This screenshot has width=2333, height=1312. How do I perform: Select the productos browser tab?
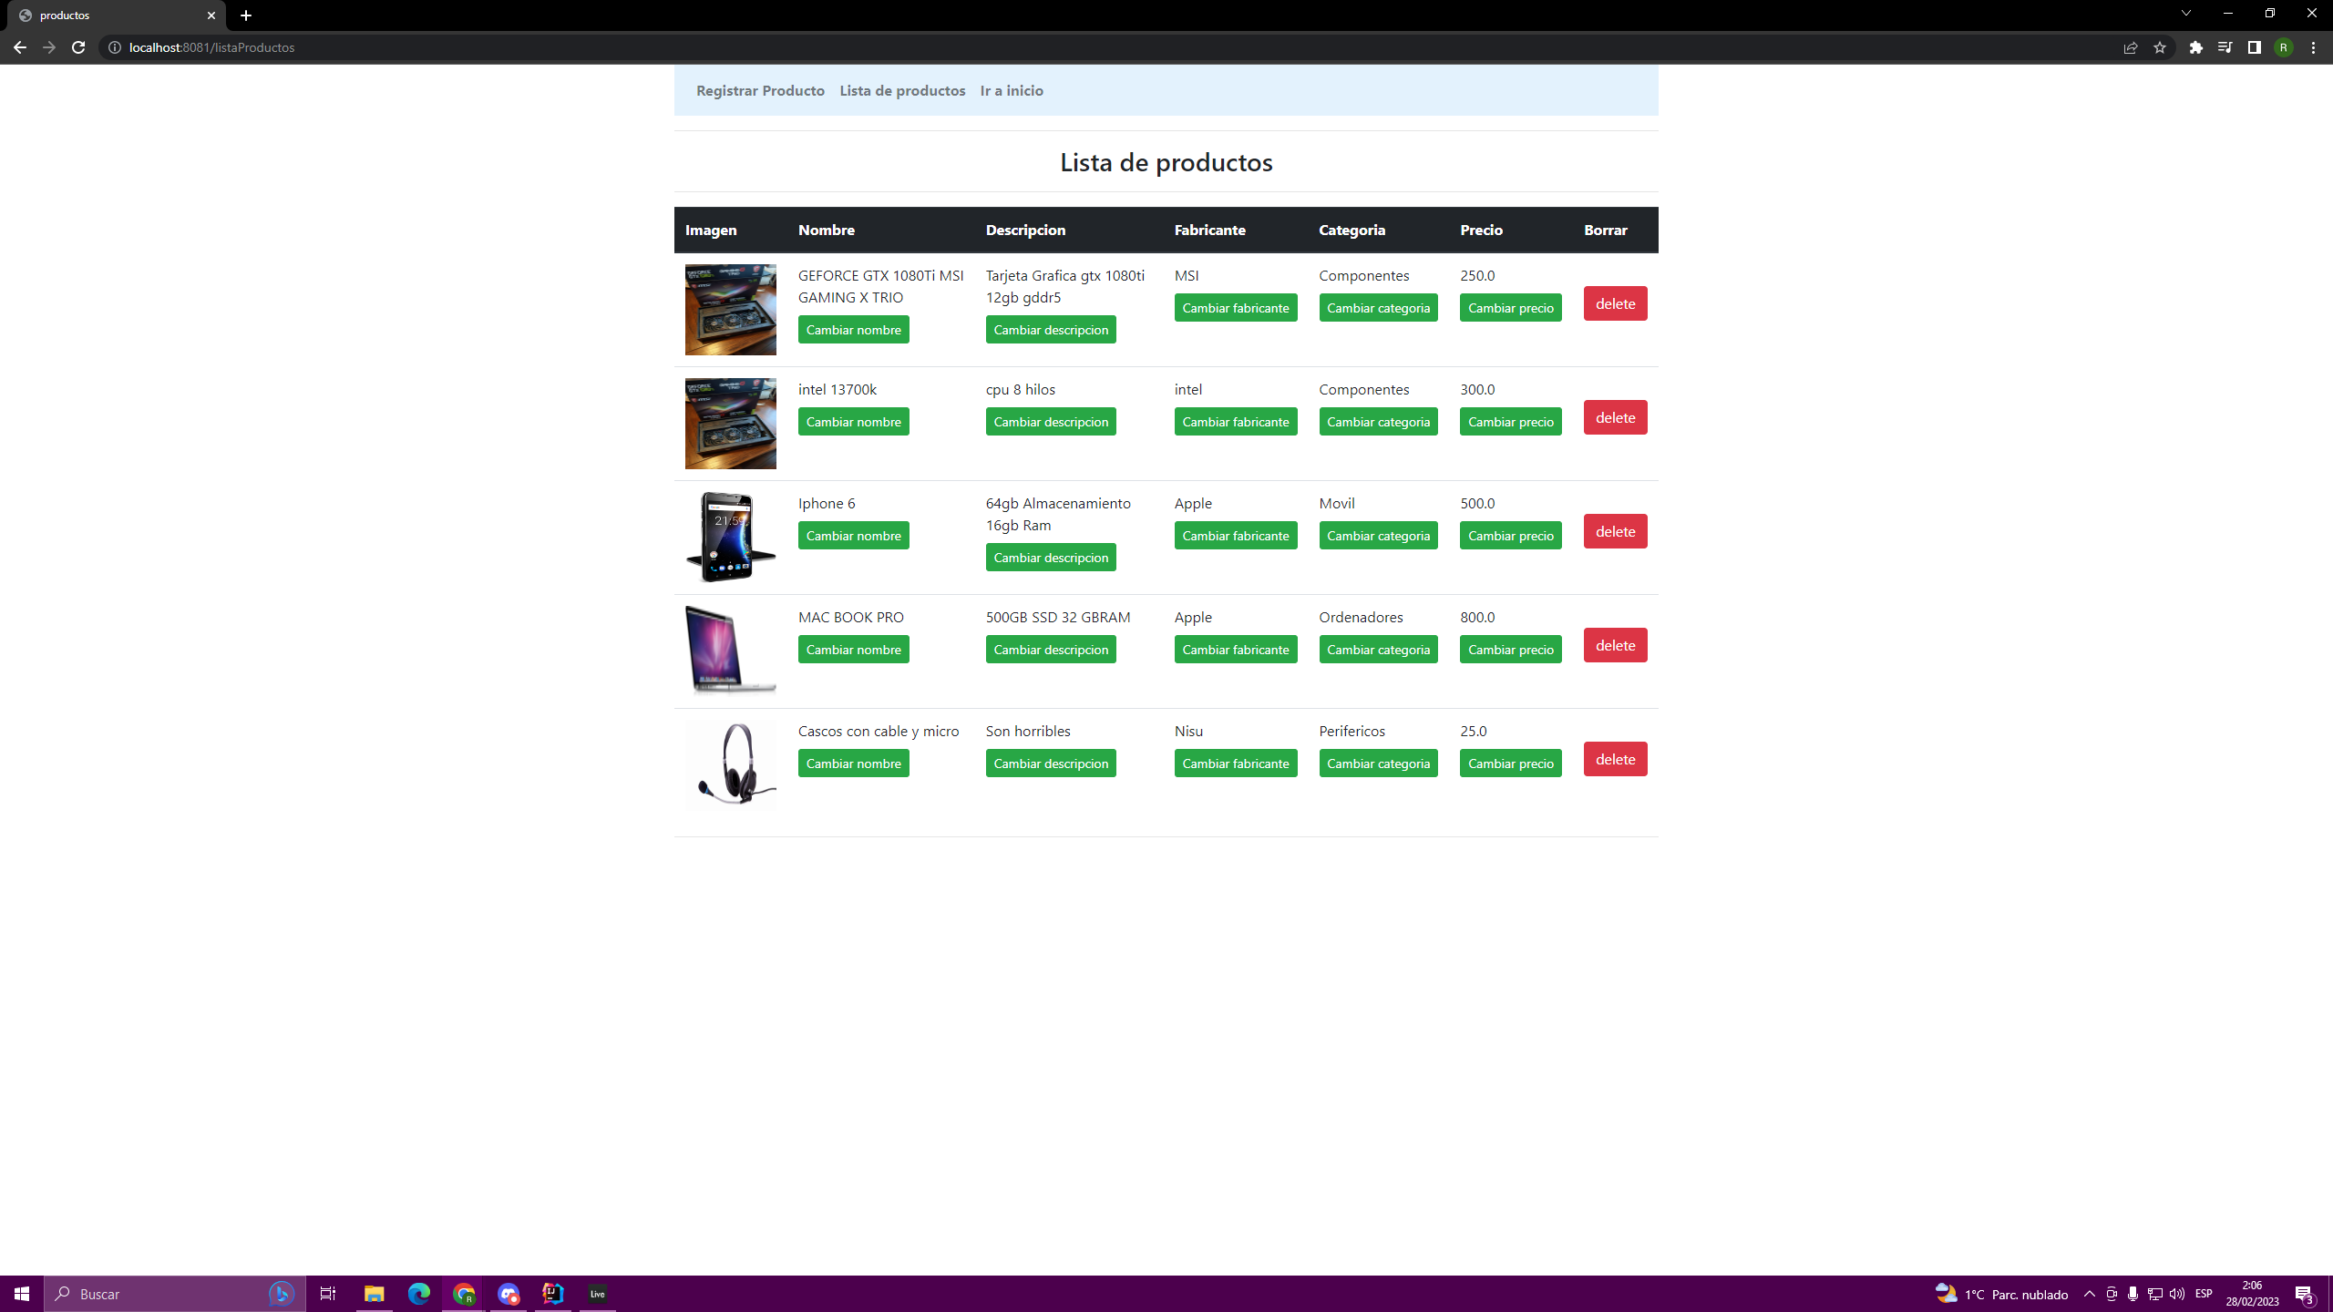pyautogui.click(x=109, y=15)
